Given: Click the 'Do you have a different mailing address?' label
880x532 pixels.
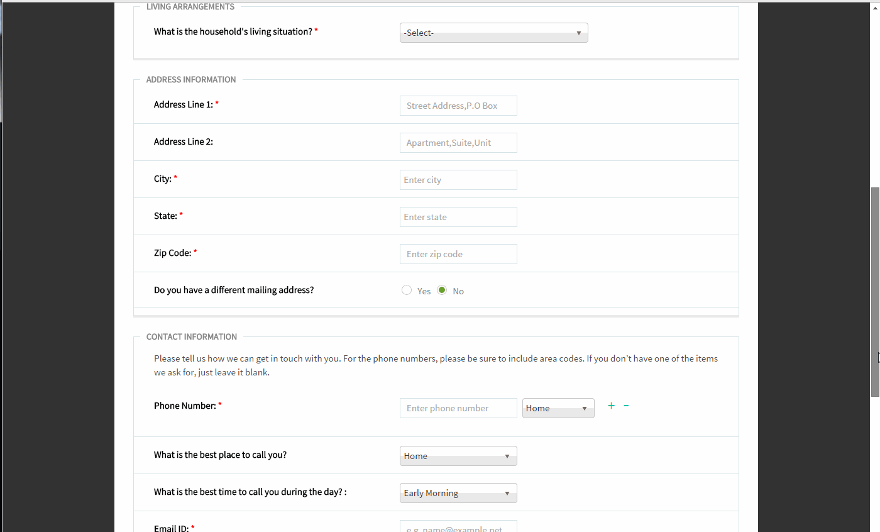Looking at the screenshot, I should [234, 290].
